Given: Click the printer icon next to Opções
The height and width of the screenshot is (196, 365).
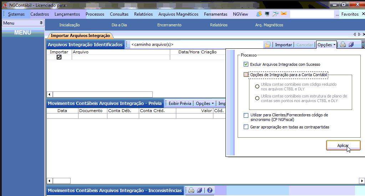Looking at the screenshot, I should 343,45.
